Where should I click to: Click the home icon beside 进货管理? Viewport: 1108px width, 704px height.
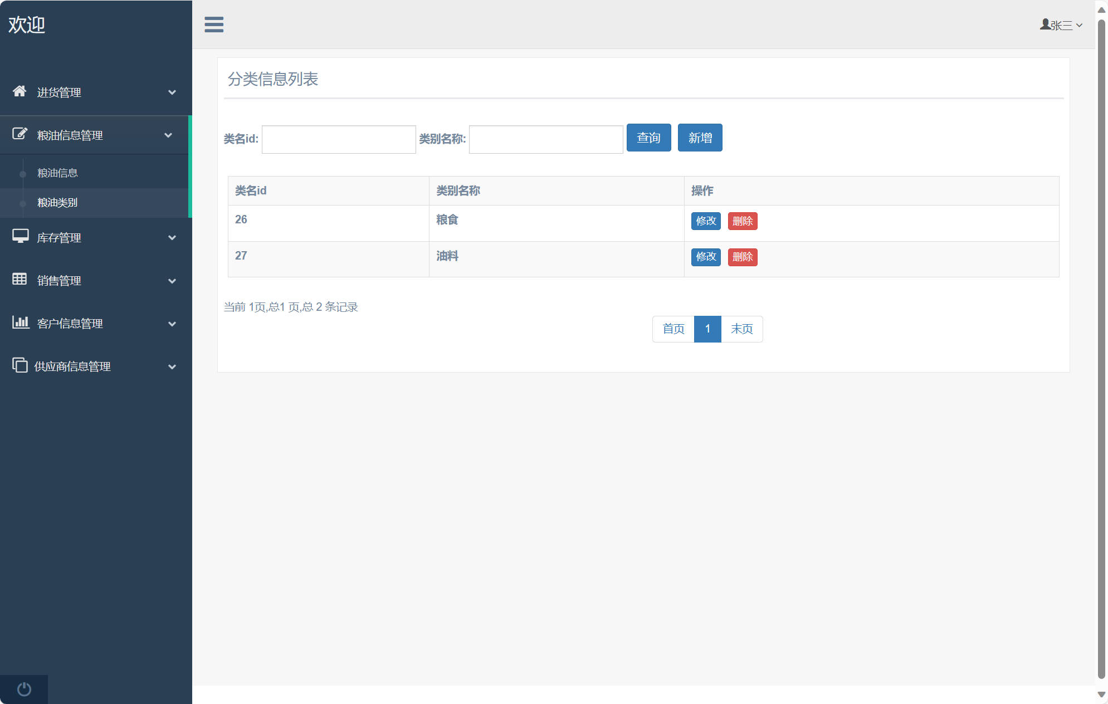click(19, 91)
